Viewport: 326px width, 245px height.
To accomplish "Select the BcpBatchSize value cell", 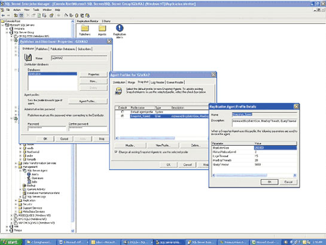I will tap(275, 147).
